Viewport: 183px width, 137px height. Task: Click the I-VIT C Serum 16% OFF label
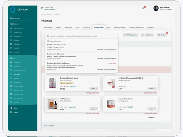click(72, 107)
